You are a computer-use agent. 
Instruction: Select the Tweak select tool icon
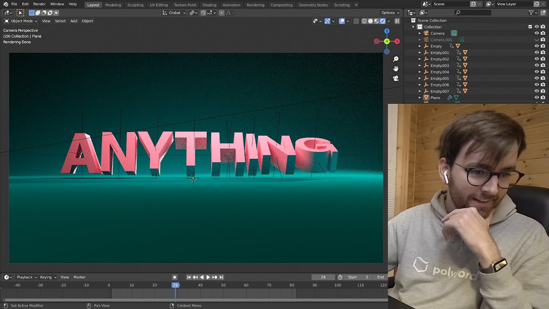[20, 13]
